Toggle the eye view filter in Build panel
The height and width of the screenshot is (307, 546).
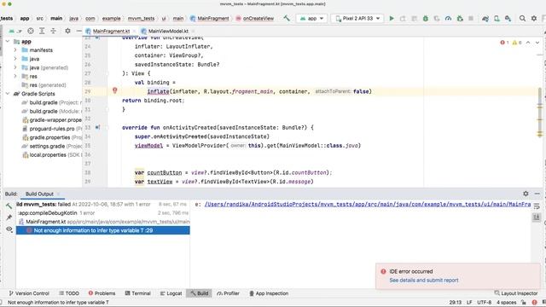point(9,229)
